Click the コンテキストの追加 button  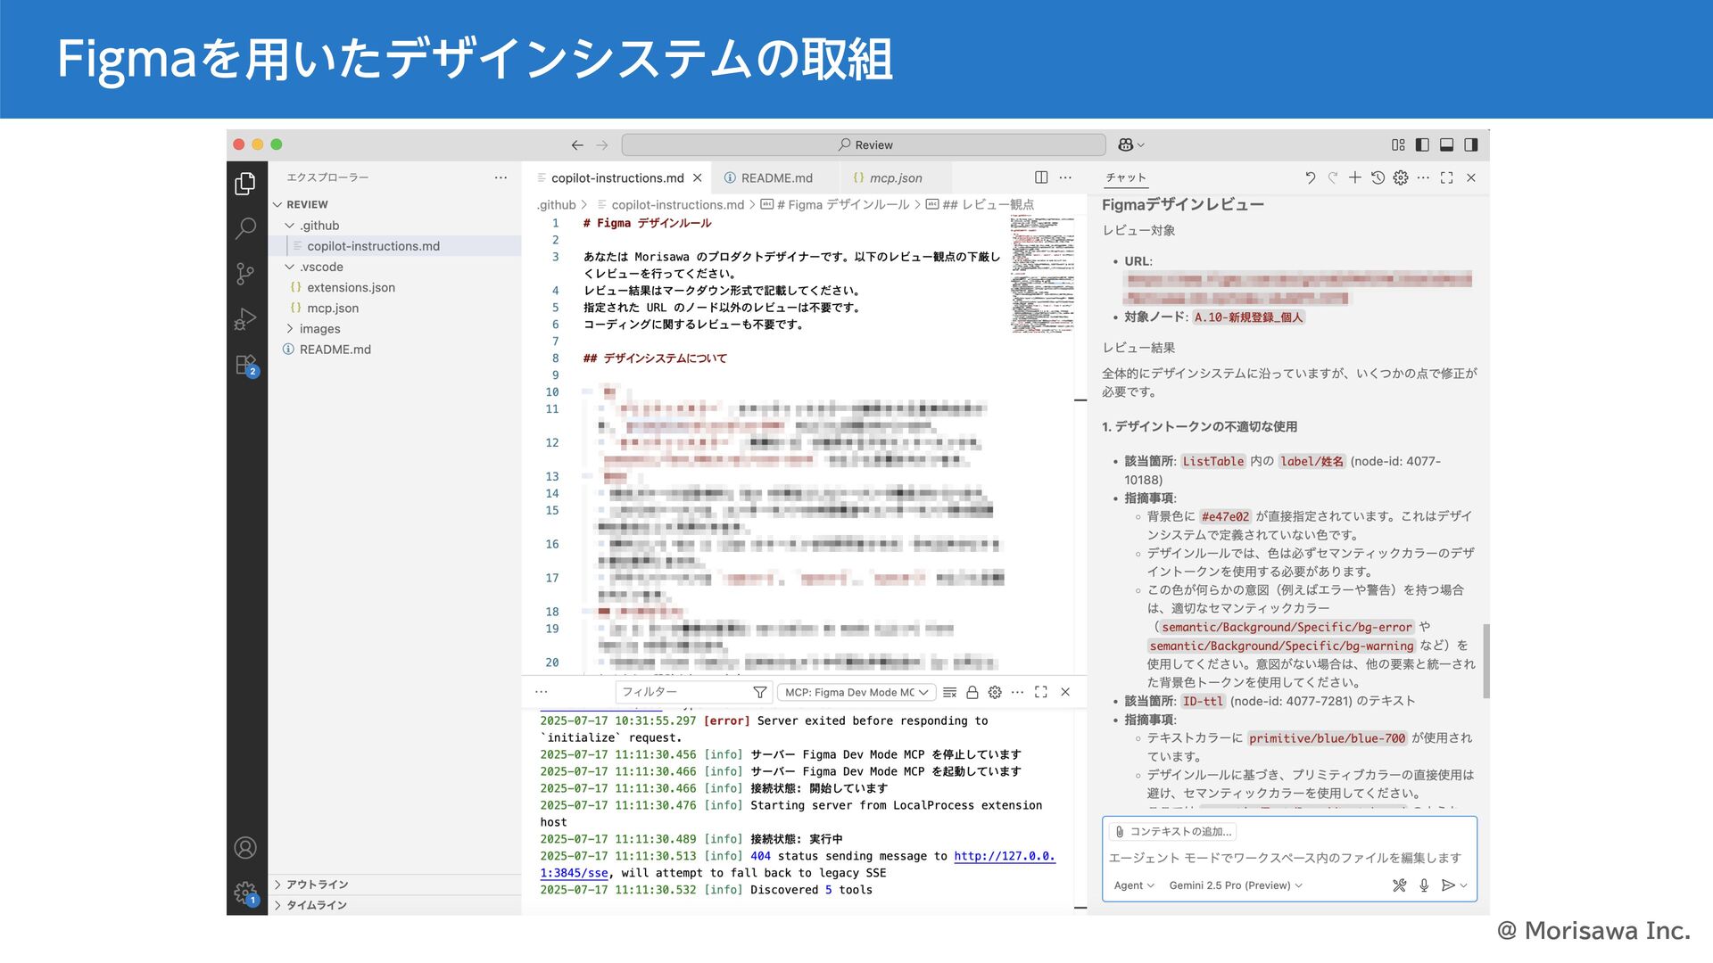point(1173,832)
